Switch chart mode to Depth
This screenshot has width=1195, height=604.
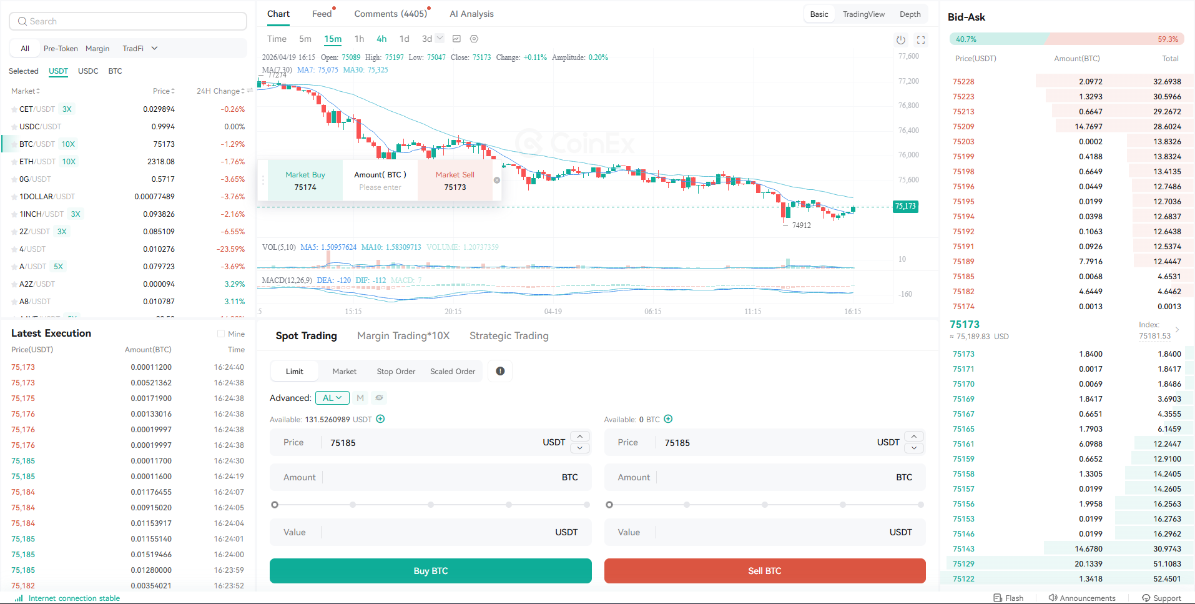pyautogui.click(x=910, y=14)
